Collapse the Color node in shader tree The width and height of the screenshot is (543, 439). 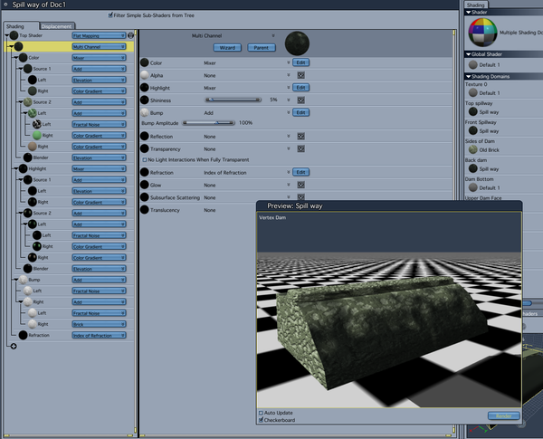coord(16,58)
